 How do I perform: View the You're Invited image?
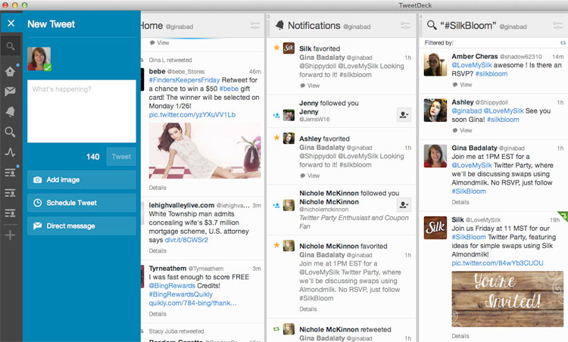[507, 299]
